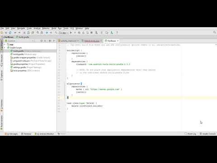Open the Android project view dropdown
The width and height of the screenshot is (217, 163).
point(19,41)
